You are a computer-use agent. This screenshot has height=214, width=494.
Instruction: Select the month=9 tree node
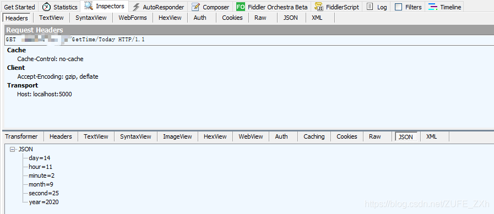(41, 184)
